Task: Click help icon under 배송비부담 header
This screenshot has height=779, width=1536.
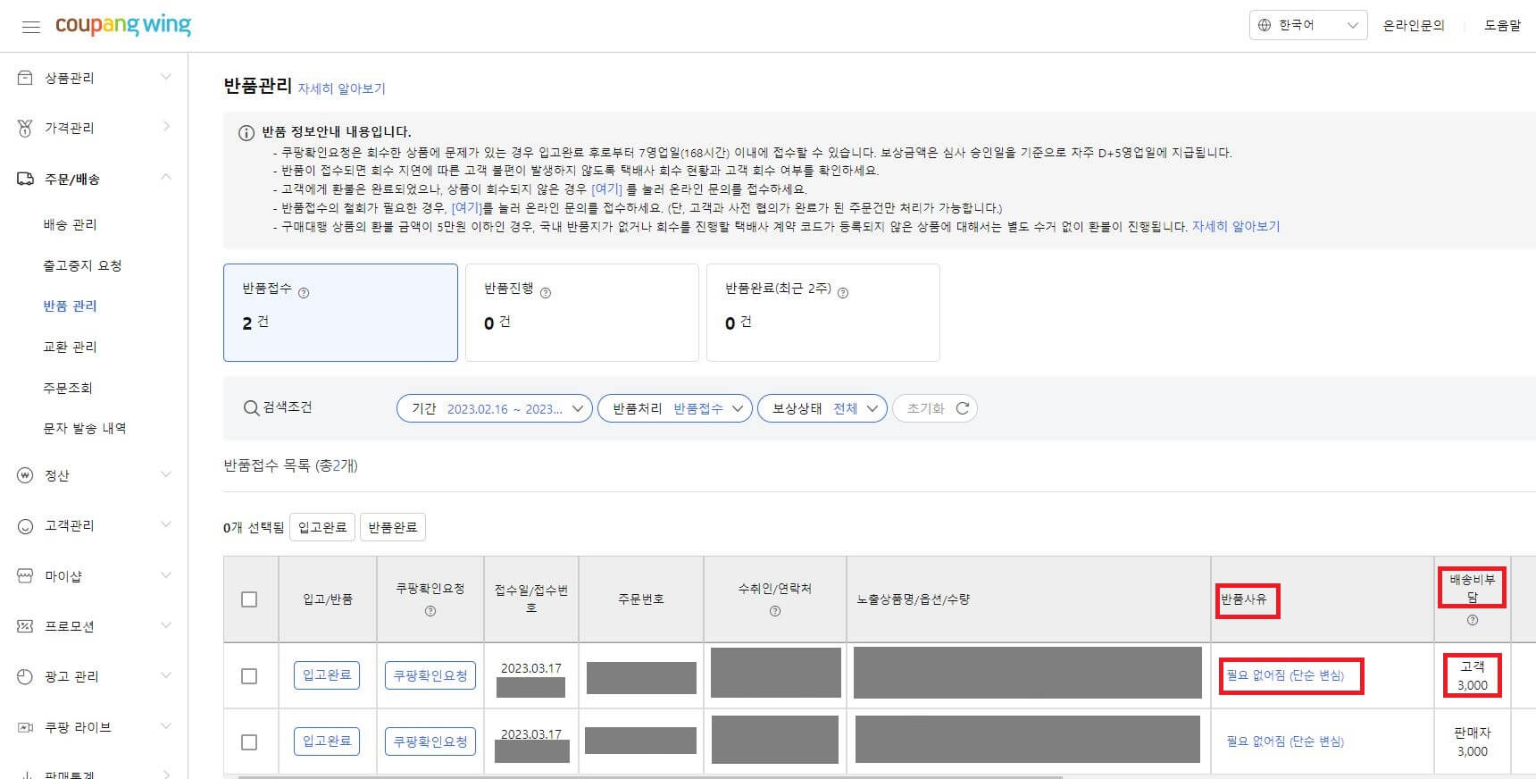Action: [1473, 620]
